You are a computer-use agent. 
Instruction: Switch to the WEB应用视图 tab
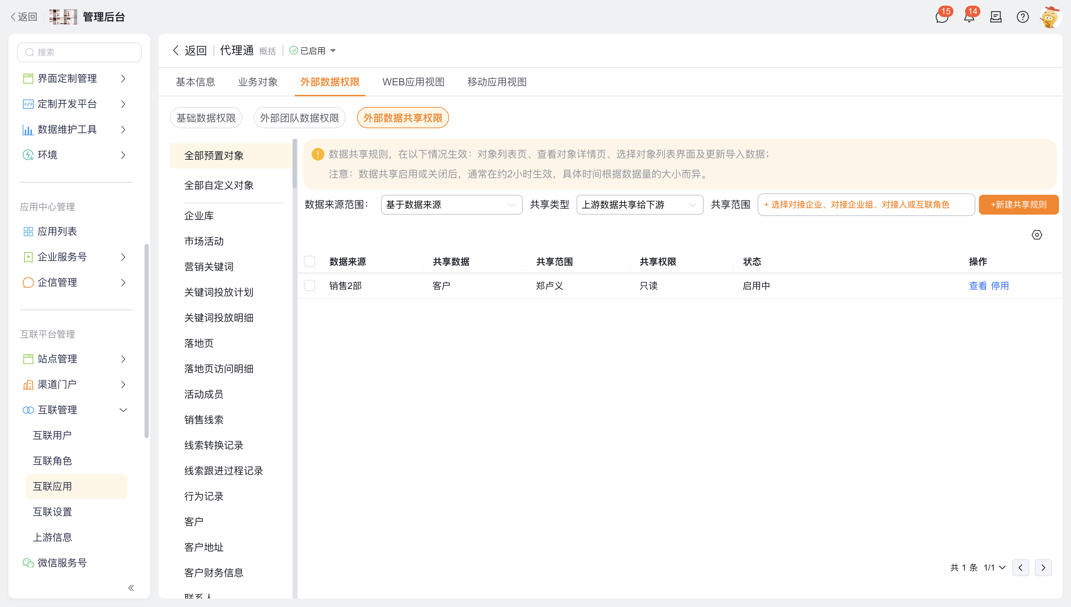pyautogui.click(x=413, y=82)
